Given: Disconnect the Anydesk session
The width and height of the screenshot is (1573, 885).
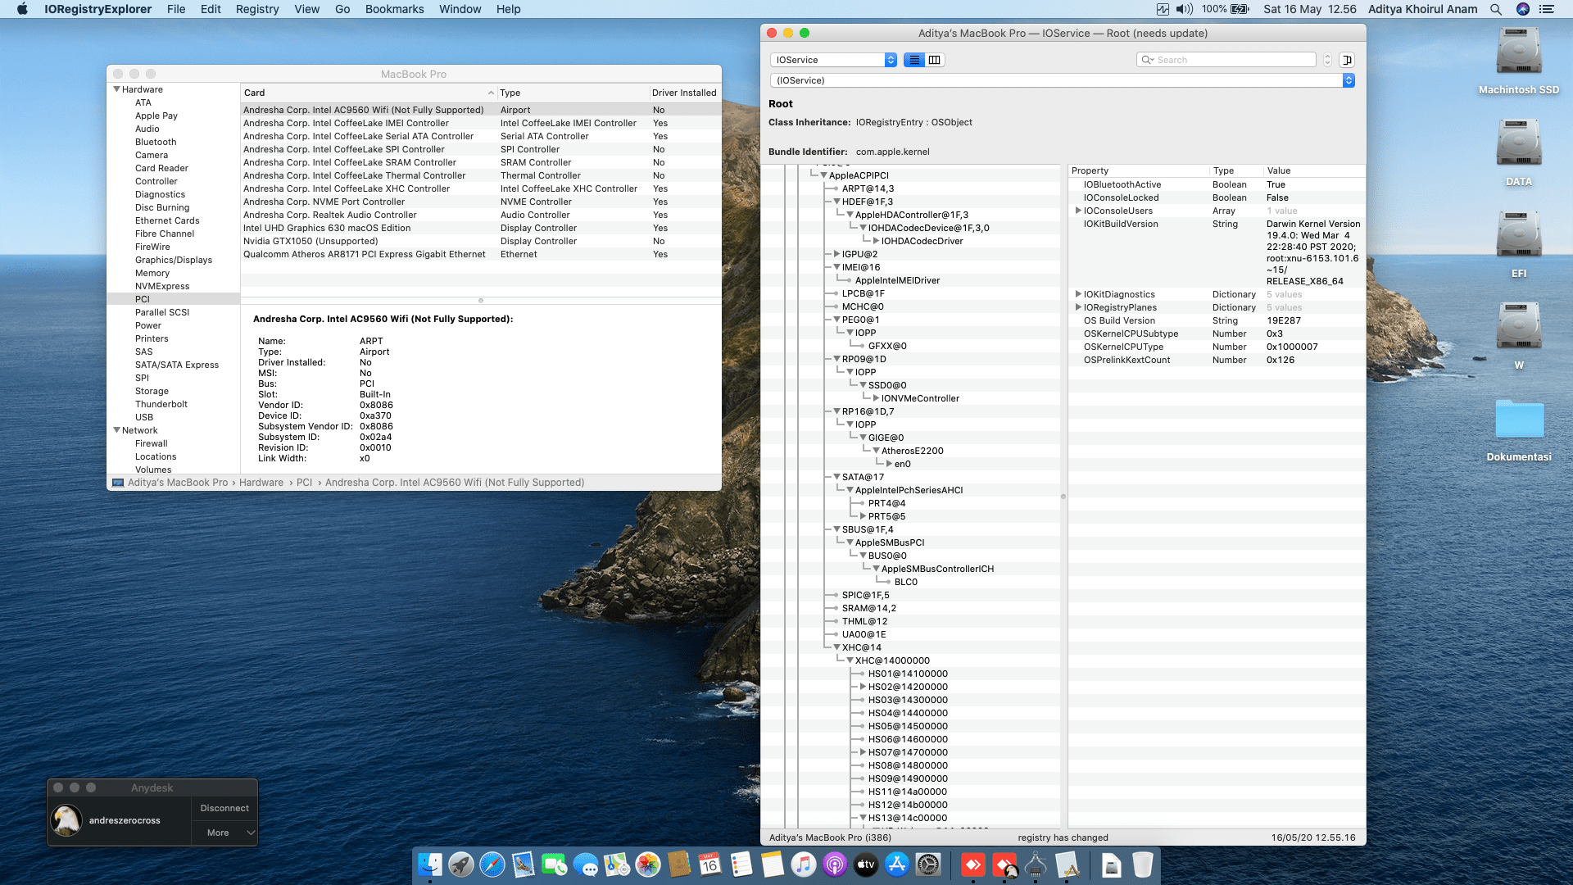Looking at the screenshot, I should (x=224, y=808).
